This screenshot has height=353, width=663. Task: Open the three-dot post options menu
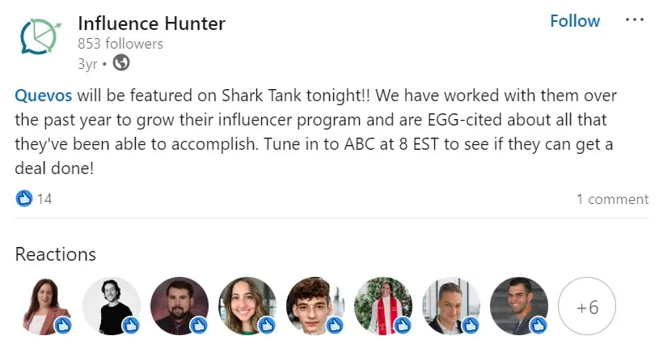(x=634, y=20)
